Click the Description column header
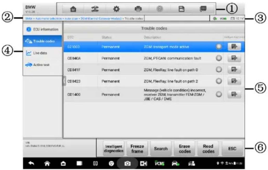This screenshot has height=170, width=268. point(152,37)
